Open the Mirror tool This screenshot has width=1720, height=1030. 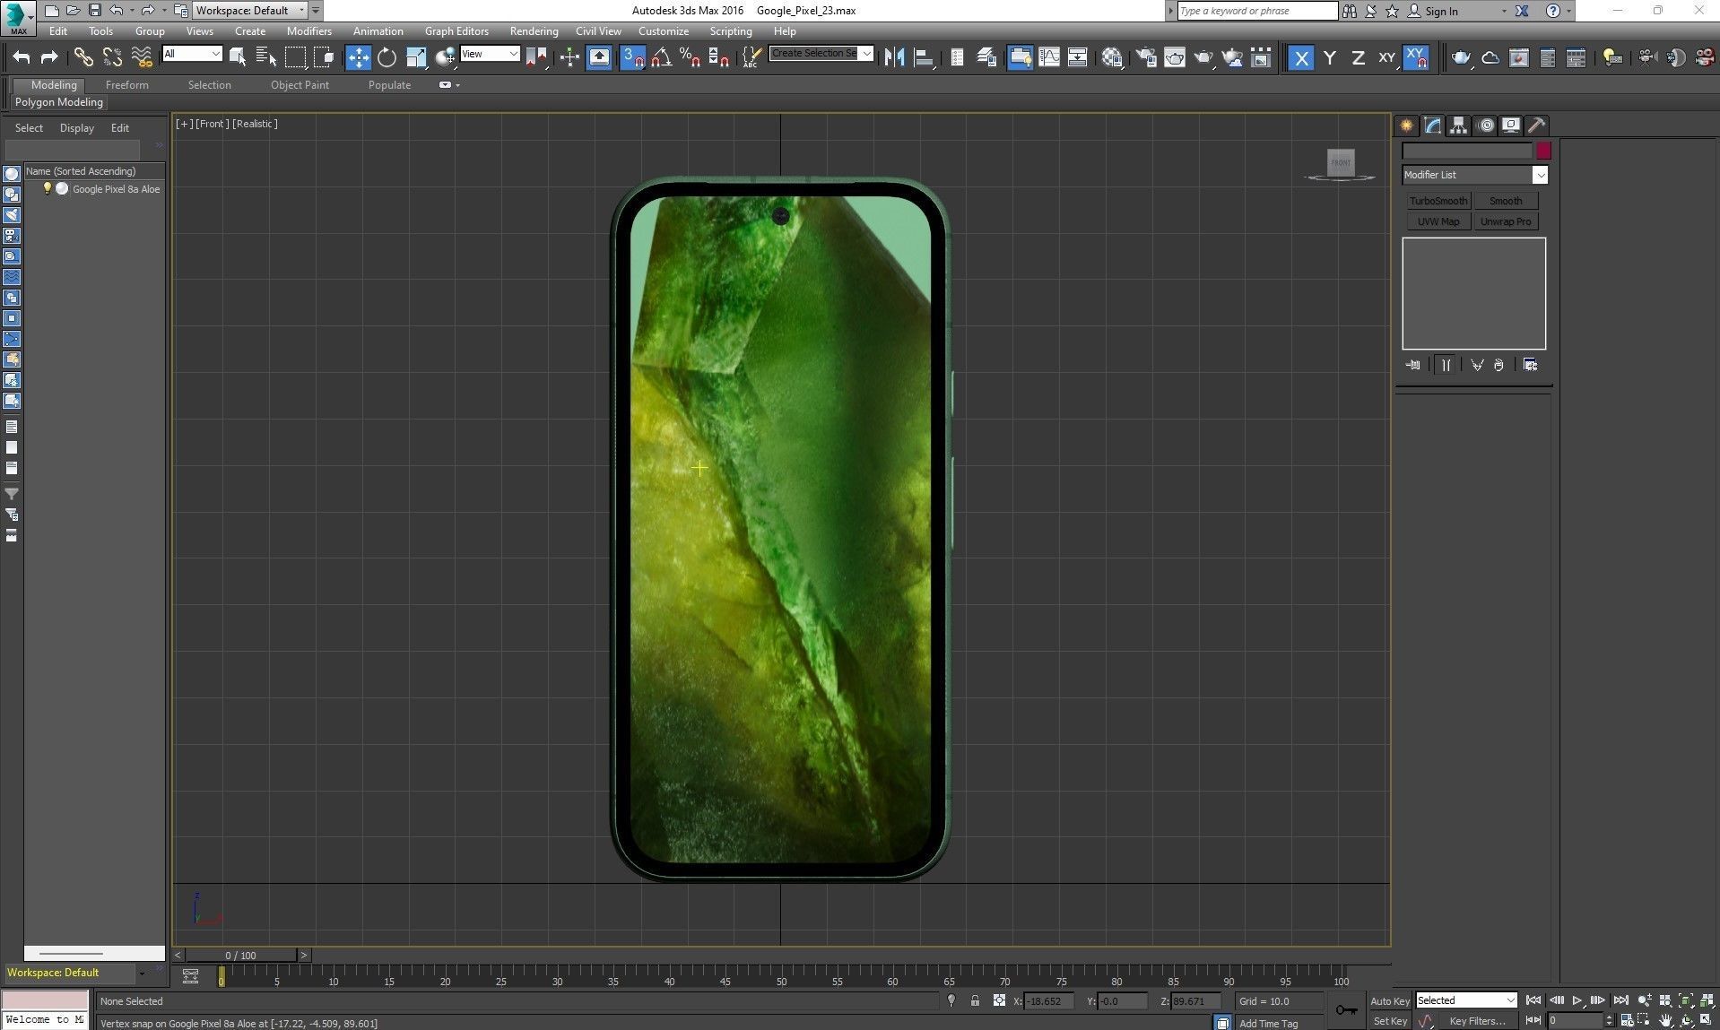click(x=894, y=58)
